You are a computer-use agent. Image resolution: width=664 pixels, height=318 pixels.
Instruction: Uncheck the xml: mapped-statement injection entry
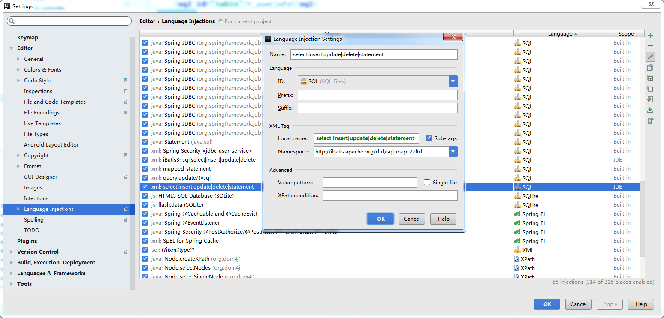(x=145, y=169)
